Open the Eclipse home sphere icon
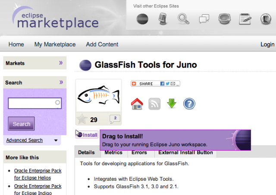 [142, 19]
